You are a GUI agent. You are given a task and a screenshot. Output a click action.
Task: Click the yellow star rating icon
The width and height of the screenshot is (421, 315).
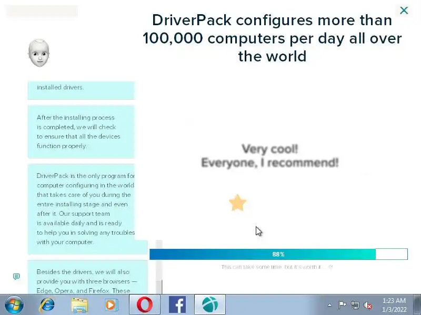click(238, 203)
